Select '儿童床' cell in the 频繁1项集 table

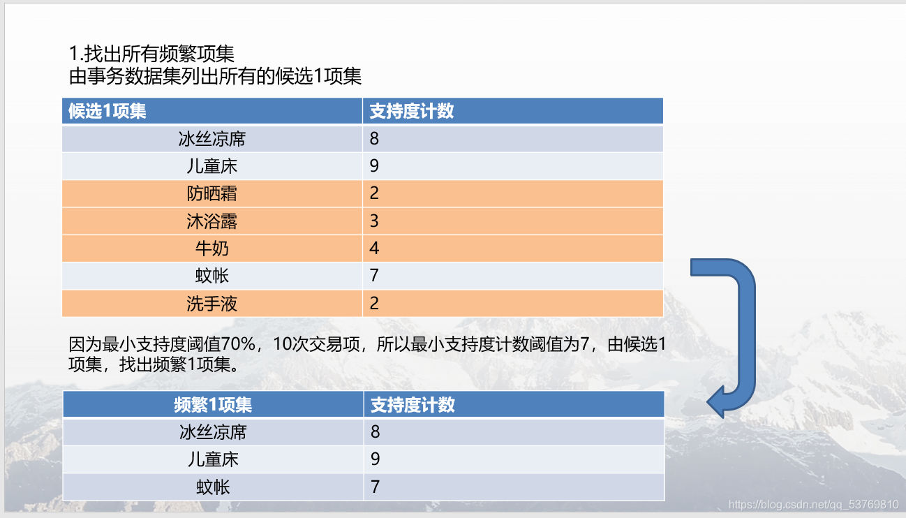click(213, 459)
